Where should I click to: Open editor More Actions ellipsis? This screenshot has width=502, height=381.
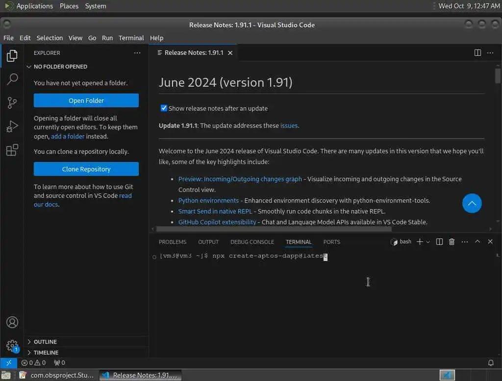coord(490,53)
